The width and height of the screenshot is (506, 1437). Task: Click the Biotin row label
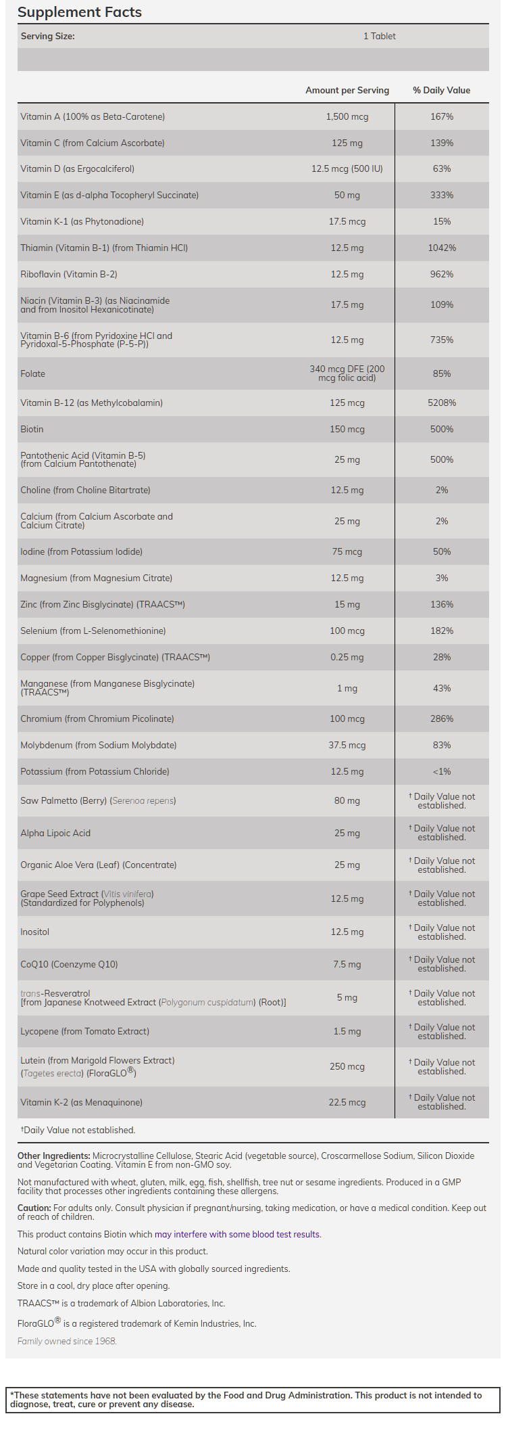point(32,430)
